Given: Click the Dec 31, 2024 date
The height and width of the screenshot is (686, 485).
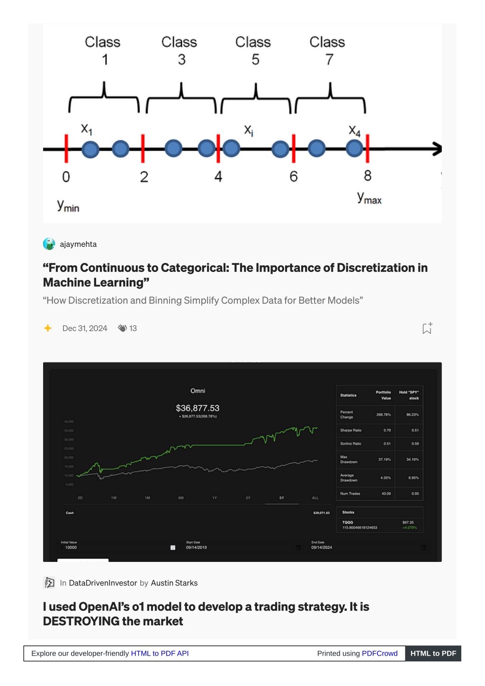Looking at the screenshot, I should 85,328.
